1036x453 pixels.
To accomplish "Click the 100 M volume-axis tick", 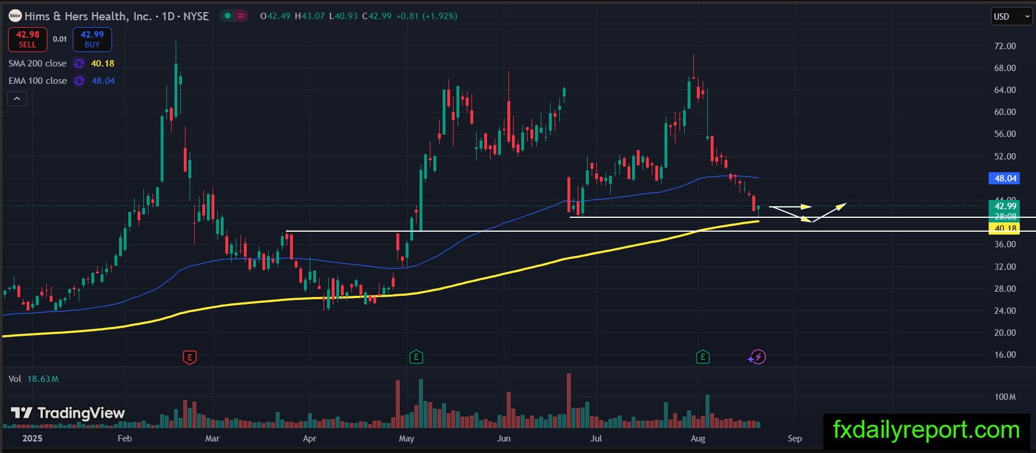I will tap(1005, 397).
